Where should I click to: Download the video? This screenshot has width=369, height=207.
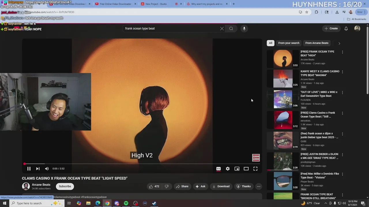(x=221, y=186)
